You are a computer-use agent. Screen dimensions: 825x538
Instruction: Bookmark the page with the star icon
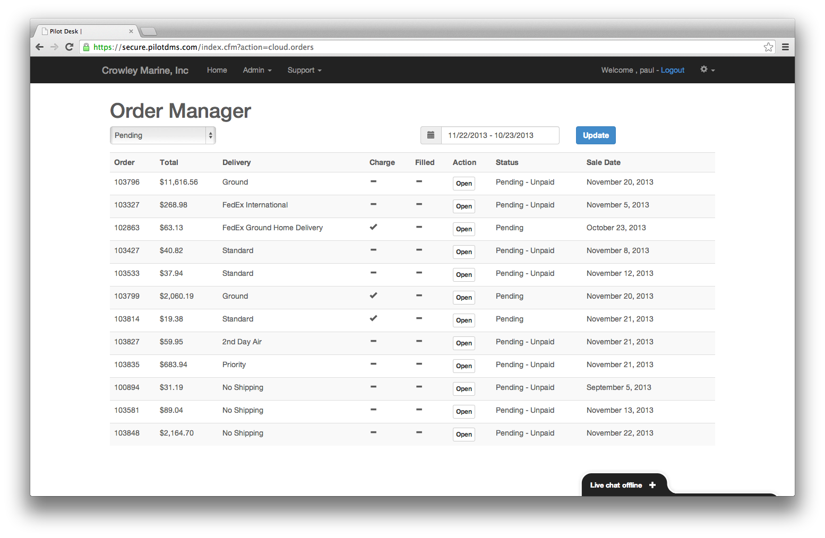point(768,47)
